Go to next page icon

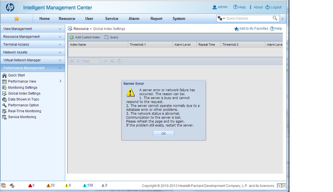coord(105,61)
